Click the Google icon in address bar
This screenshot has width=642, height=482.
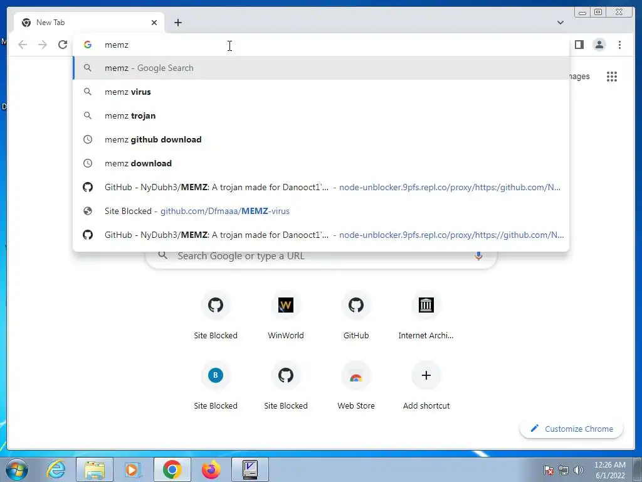[x=88, y=45]
